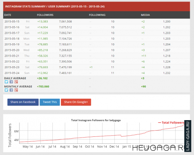The height and width of the screenshot is (155, 194).
Task: Click total followers 7,268,829
Action: pos(66,50)
